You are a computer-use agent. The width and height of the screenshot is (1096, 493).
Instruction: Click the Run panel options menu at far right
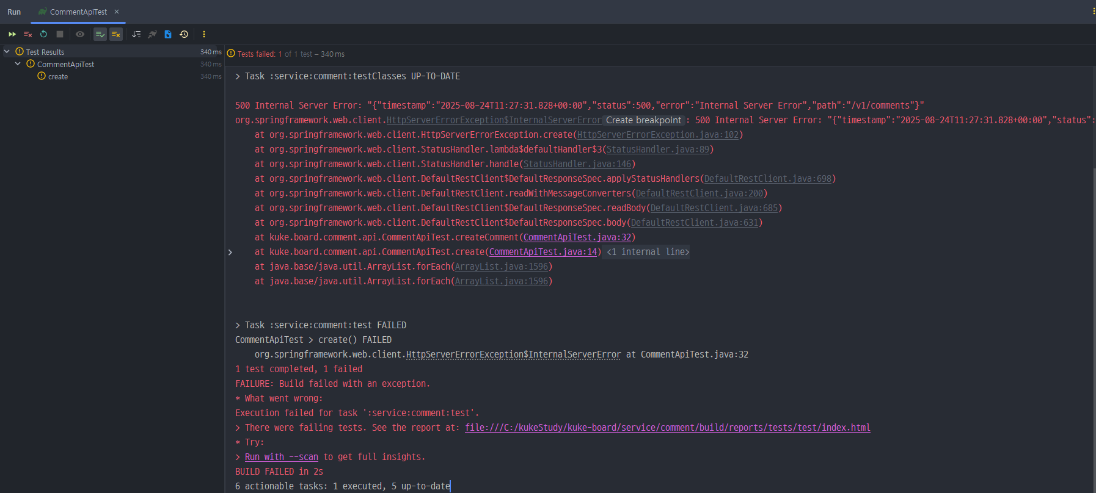point(1093,12)
